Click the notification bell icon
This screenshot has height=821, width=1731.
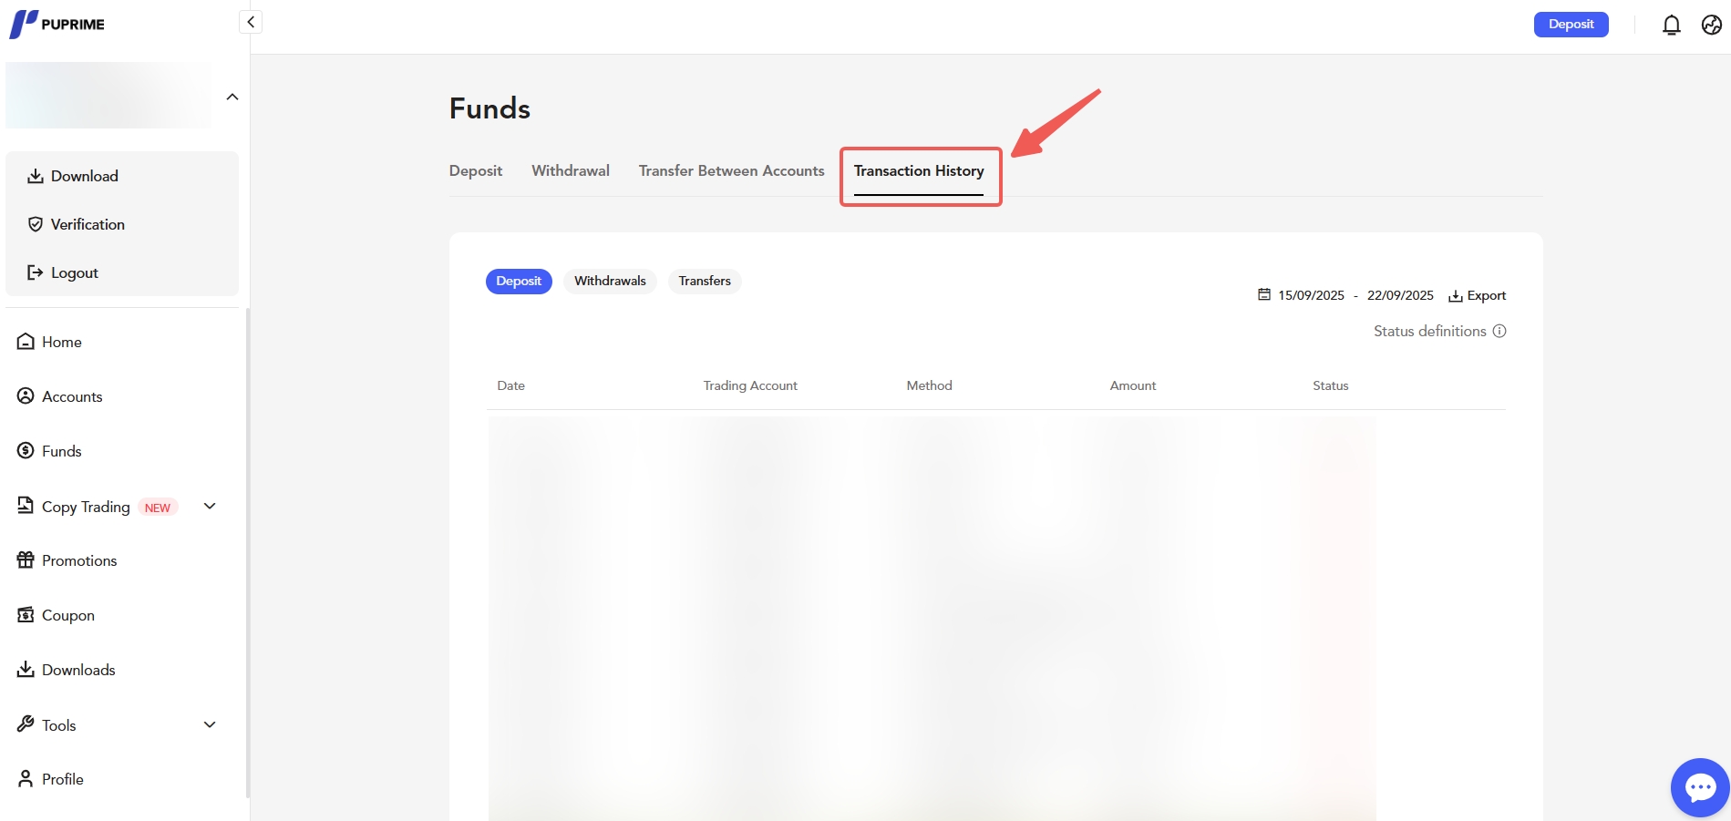pos(1671,25)
